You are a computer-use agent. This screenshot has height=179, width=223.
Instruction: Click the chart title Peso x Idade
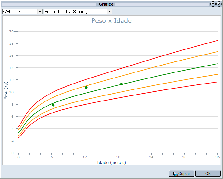click(111, 21)
